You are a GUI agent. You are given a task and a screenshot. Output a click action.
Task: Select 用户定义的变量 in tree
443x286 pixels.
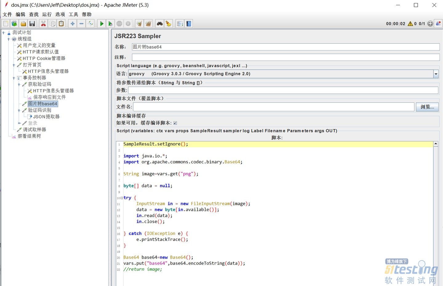pos(39,45)
